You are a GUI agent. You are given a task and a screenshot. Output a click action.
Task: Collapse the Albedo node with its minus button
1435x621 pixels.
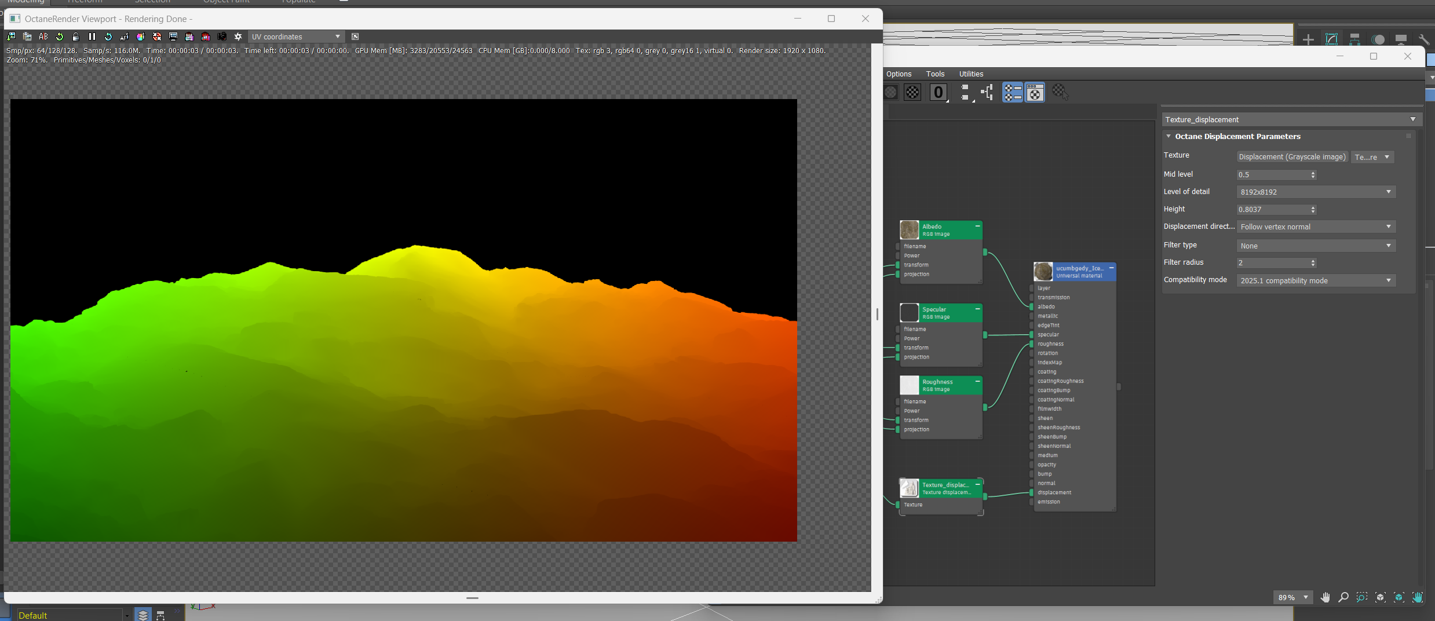978,226
